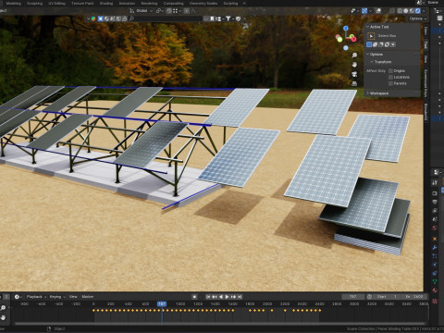Viewport: 444px width, 333px height.
Task: Open the Tool sidebar tab
Action: (425, 44)
